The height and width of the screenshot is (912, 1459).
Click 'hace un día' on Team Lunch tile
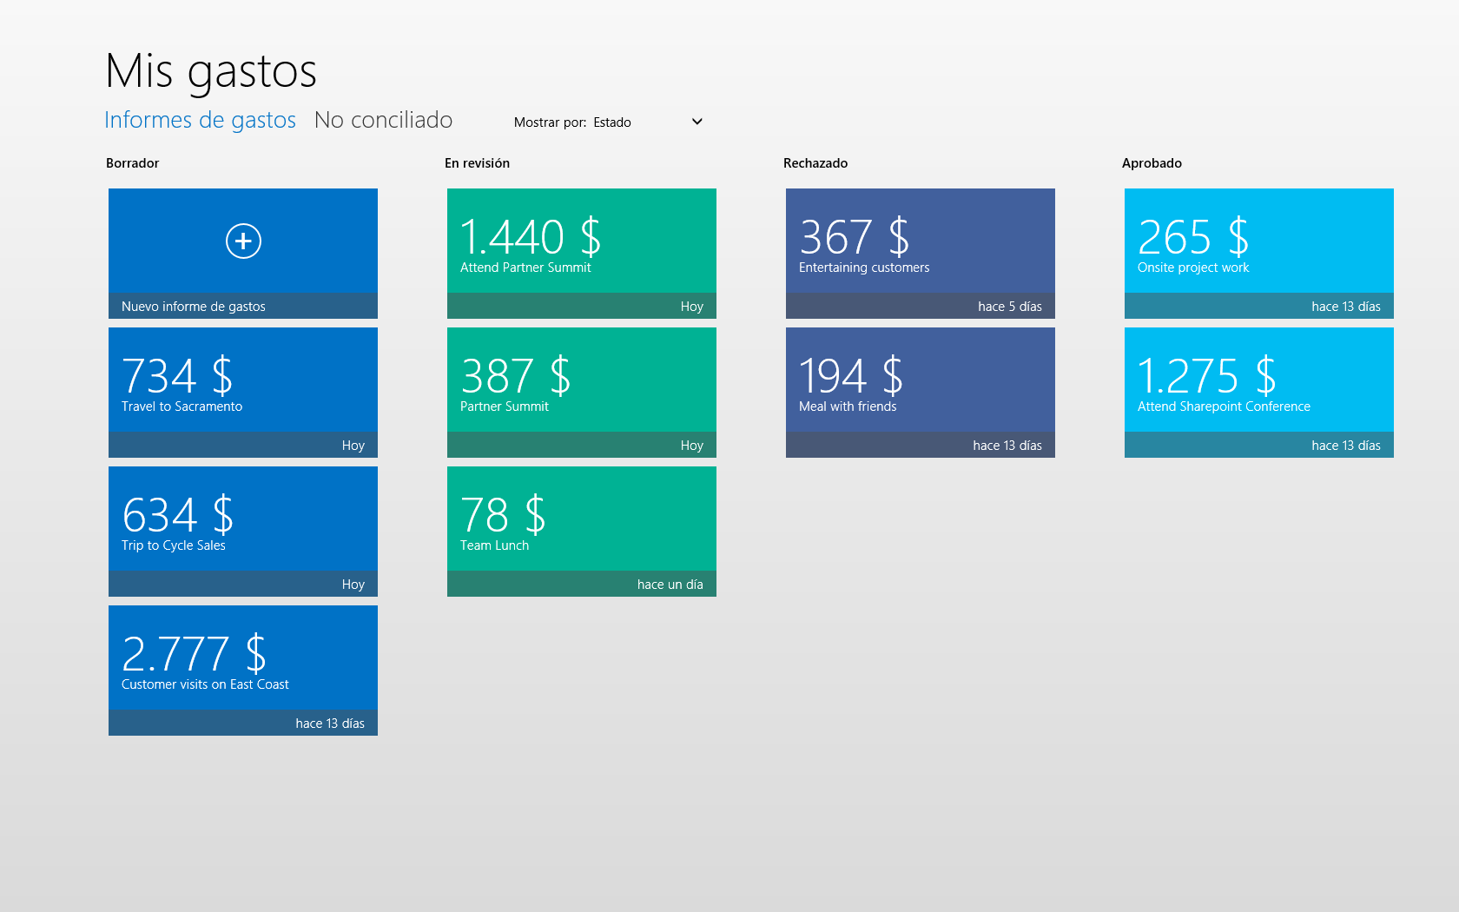point(670,585)
